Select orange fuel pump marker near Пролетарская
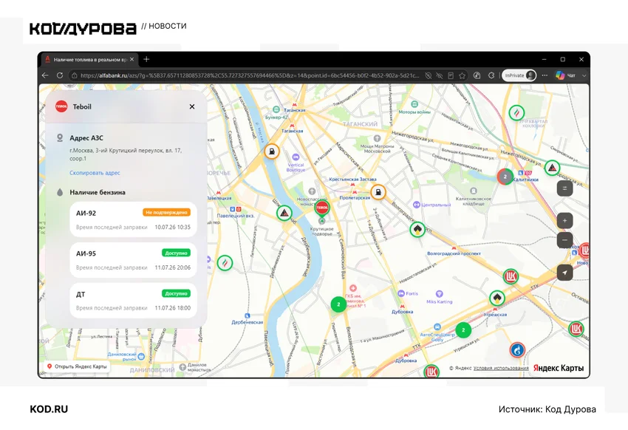Image resolution: width=628 pixels, height=430 pixels. coord(378,192)
